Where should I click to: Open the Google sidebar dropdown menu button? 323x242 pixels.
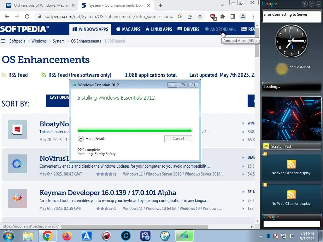(312, 4)
